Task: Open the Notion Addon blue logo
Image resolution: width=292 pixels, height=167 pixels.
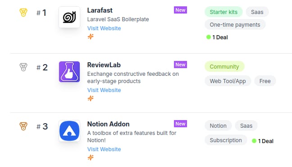Action: coord(69,131)
